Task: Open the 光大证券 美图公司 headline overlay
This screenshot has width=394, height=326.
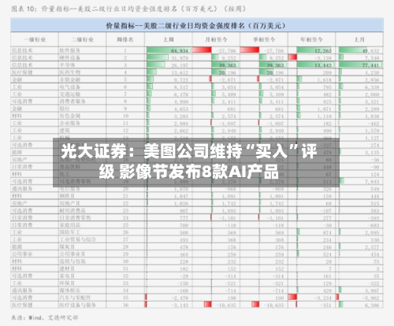Action: [x=196, y=162]
